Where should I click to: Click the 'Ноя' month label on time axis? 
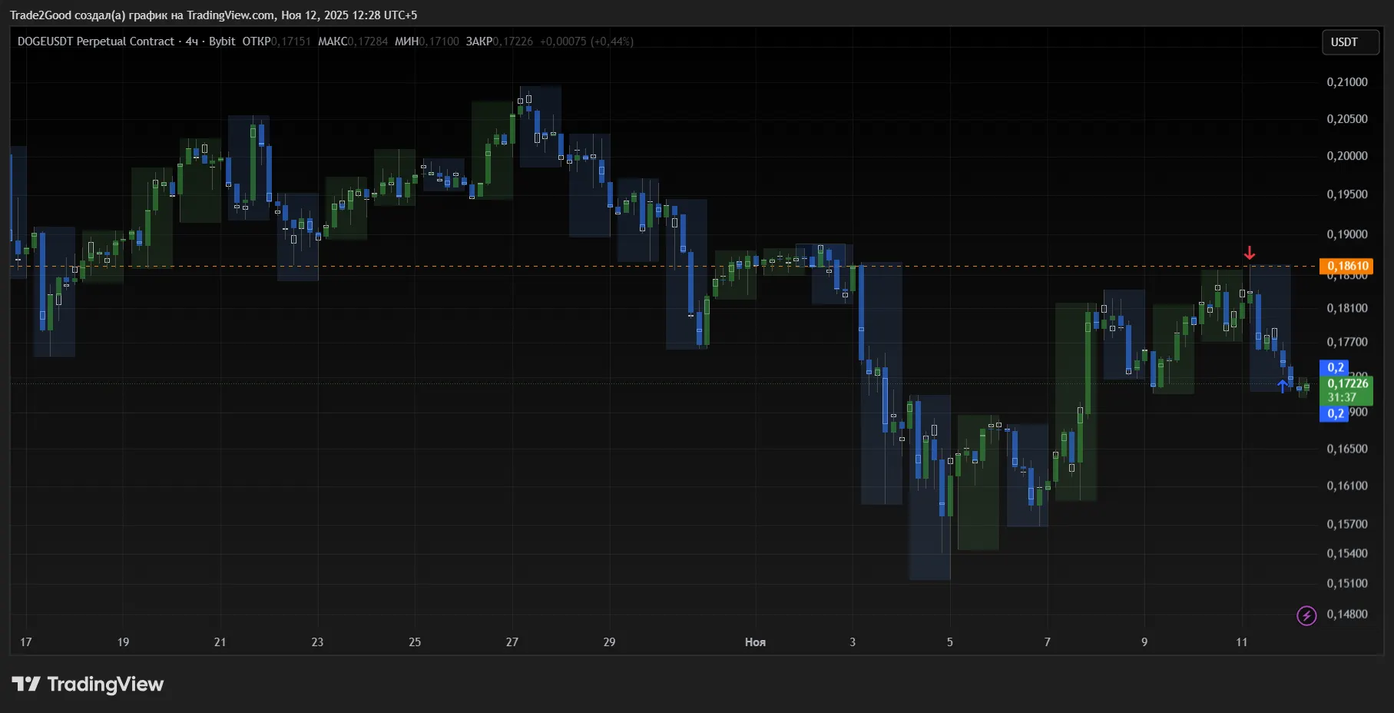point(755,642)
